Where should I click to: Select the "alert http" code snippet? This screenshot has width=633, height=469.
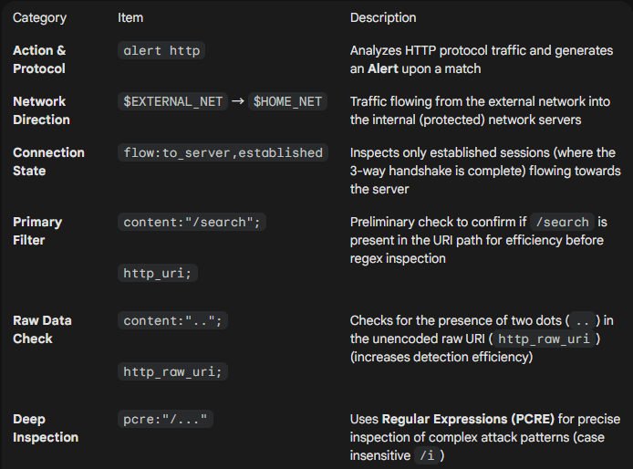click(162, 51)
